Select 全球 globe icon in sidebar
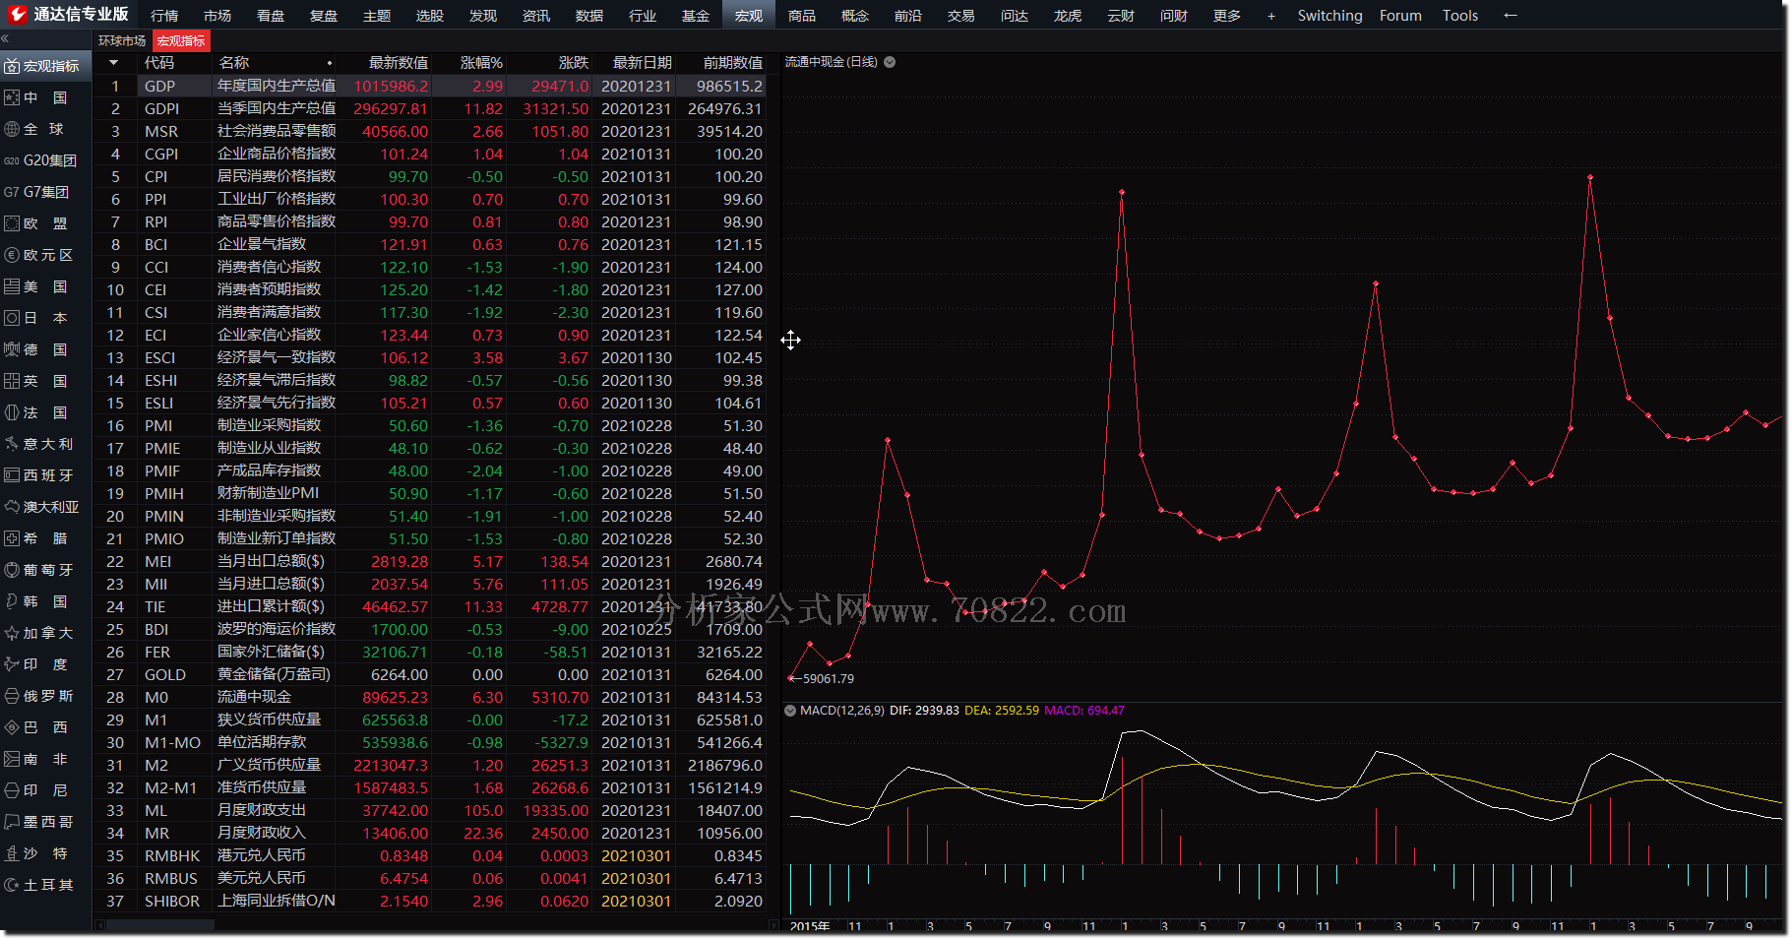 click(x=12, y=129)
